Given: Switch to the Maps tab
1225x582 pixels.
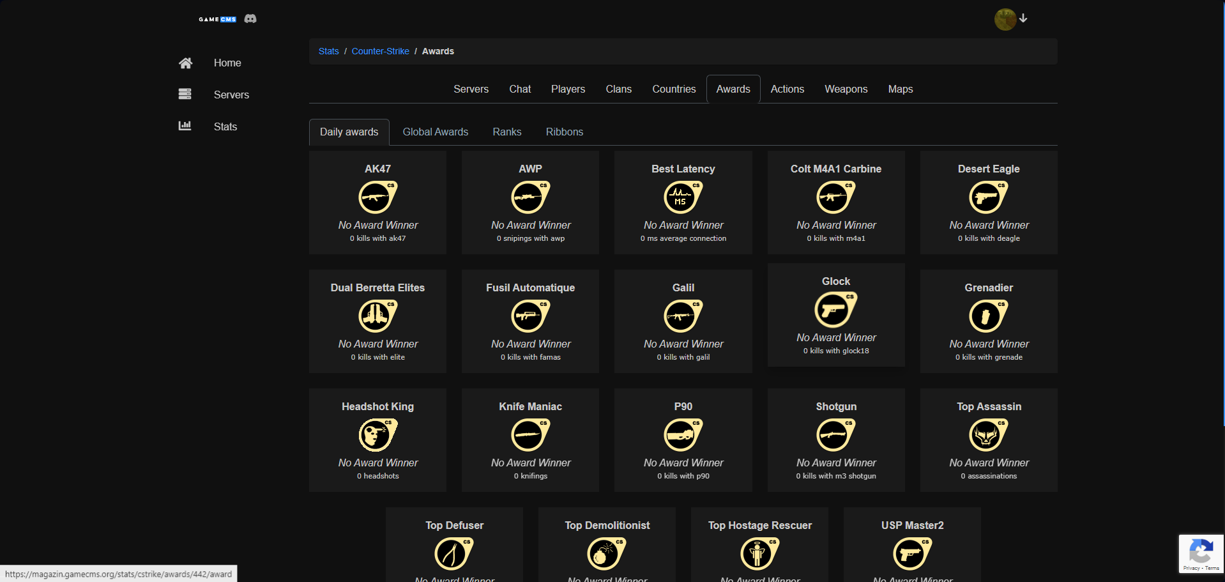Looking at the screenshot, I should (900, 89).
